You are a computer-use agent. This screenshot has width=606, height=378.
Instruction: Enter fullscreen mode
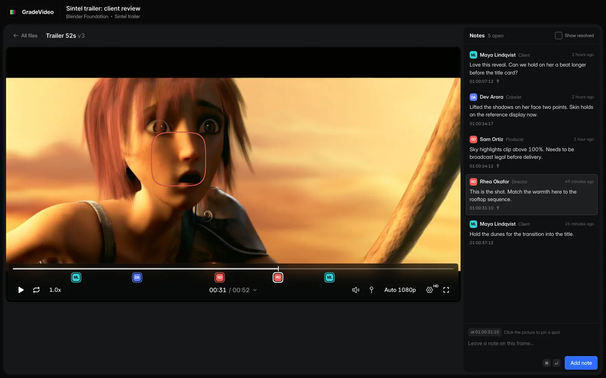(x=446, y=290)
